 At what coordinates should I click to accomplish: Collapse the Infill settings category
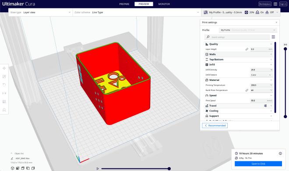pos(238,65)
